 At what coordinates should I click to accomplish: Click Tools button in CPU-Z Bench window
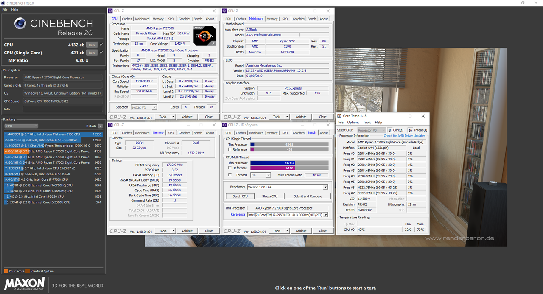tap(277, 231)
